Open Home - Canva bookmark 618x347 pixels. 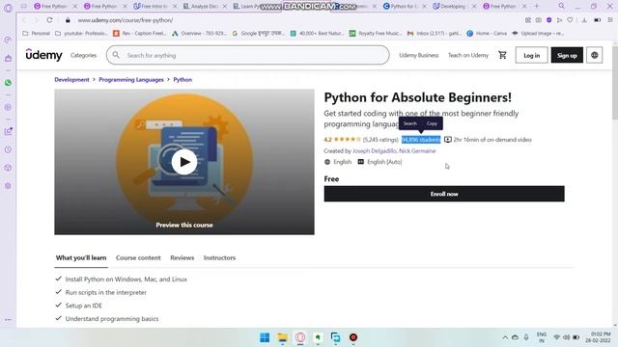click(487, 34)
